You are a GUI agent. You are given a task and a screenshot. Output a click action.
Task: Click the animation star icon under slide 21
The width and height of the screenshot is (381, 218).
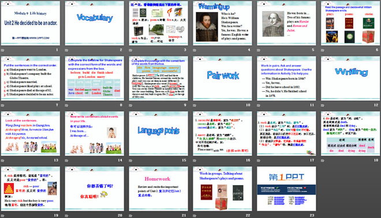[x=130, y=215]
